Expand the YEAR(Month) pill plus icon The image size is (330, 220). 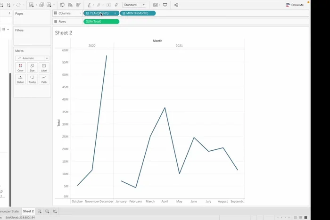coord(87,13)
